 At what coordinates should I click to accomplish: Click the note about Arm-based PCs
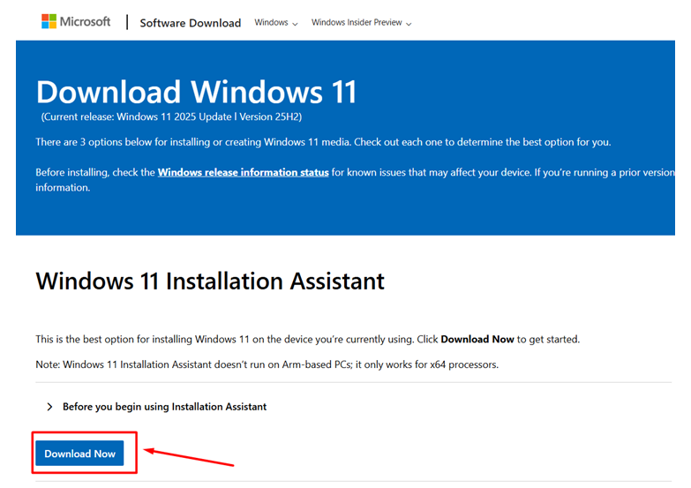click(267, 364)
